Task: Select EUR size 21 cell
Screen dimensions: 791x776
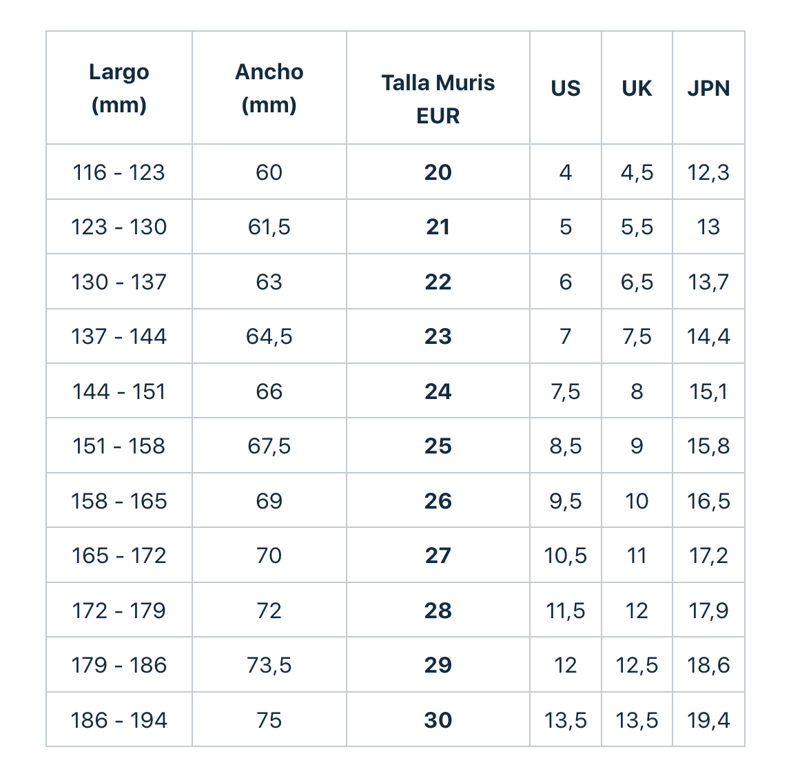Action: click(x=438, y=227)
